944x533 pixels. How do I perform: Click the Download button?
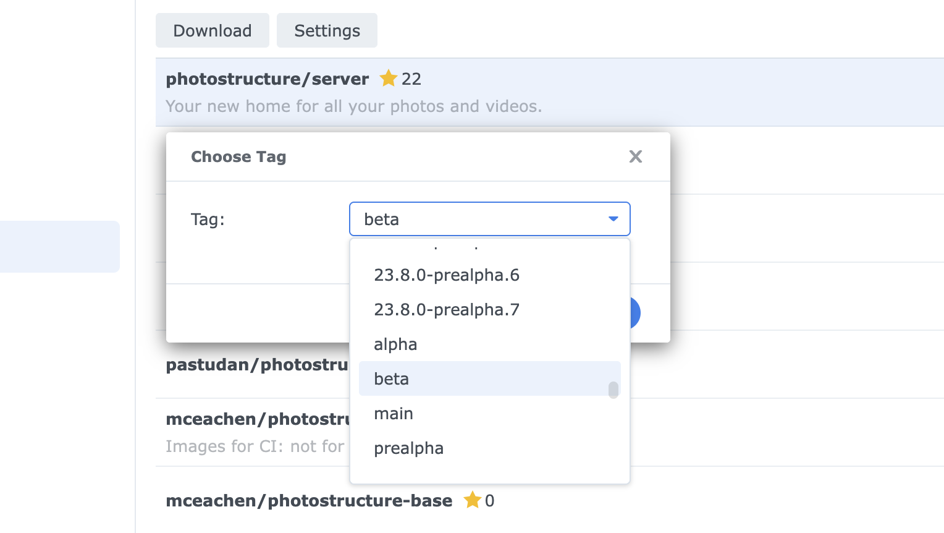(x=212, y=30)
